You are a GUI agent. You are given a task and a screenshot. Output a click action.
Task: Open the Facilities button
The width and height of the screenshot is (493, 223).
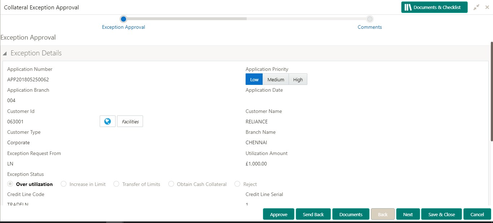click(130, 122)
